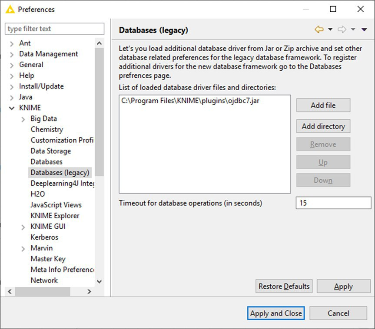Click tree scroll up arrow

tap(100, 43)
